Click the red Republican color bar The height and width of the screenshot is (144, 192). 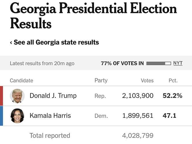(x=1, y=96)
